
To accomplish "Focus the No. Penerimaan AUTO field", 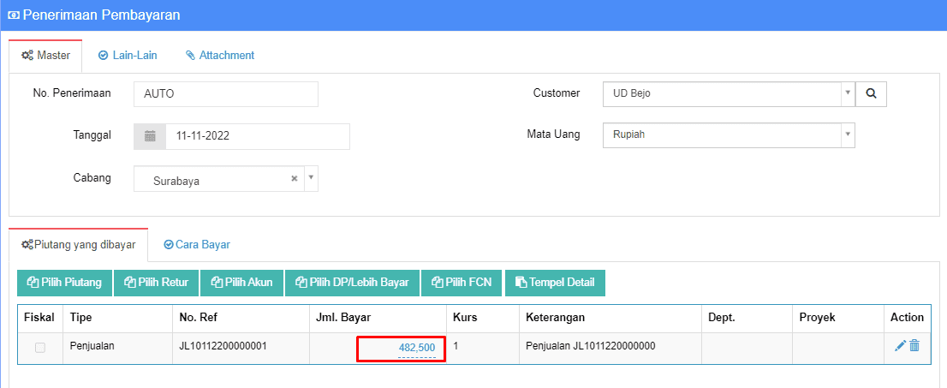I will point(226,93).
